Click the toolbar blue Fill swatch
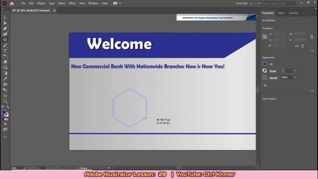 (x=4, y=112)
